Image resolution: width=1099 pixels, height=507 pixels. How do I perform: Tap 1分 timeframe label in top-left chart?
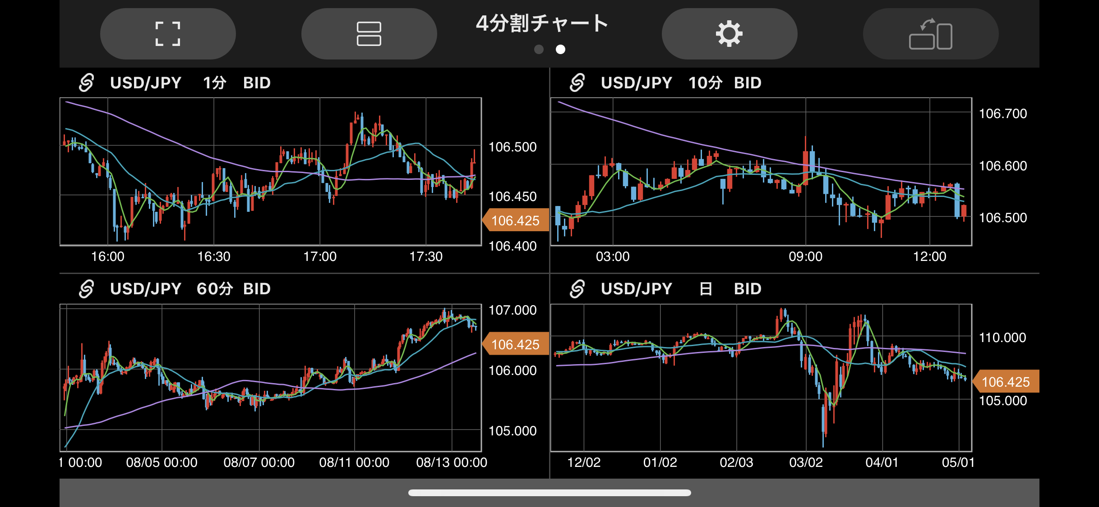click(x=215, y=83)
